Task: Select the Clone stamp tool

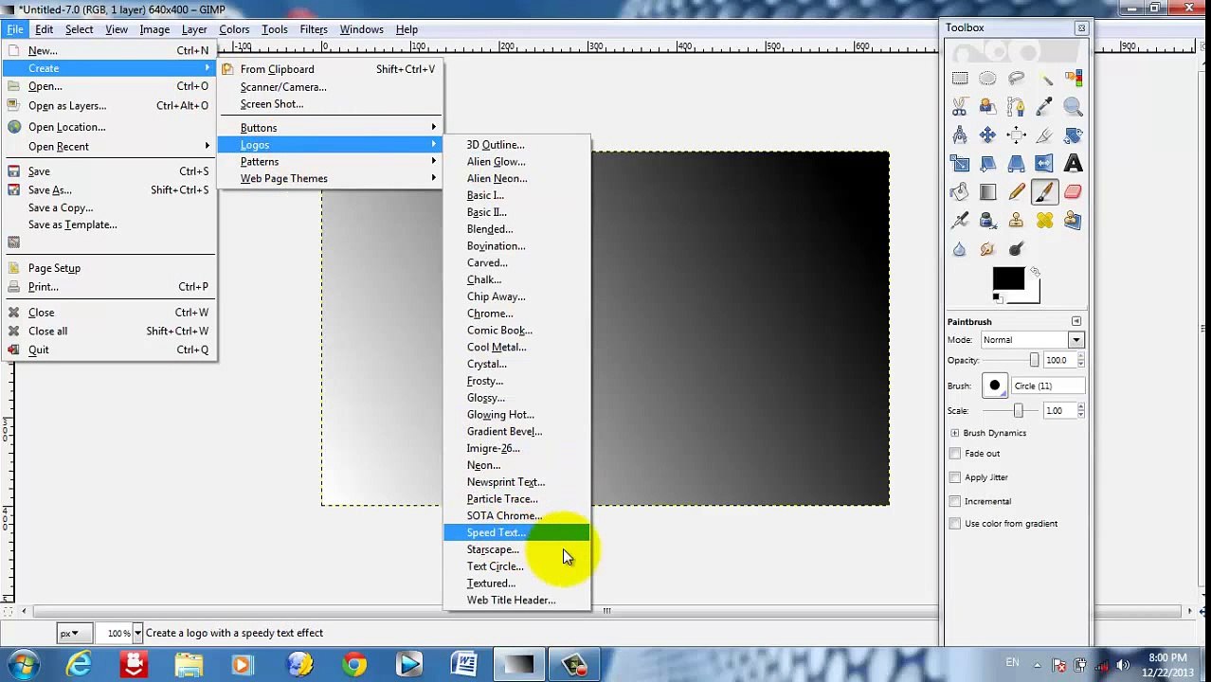Action: pyautogui.click(x=1016, y=221)
